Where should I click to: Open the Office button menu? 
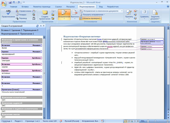point(4,4)
